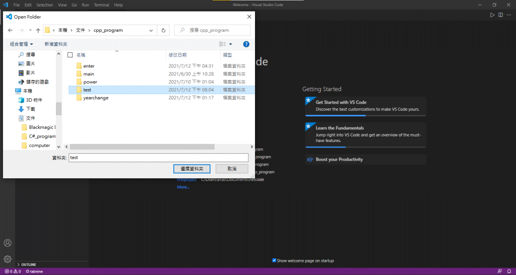Click the navigation pane scroll down arrow
The image size is (516, 275).
pos(59,147)
